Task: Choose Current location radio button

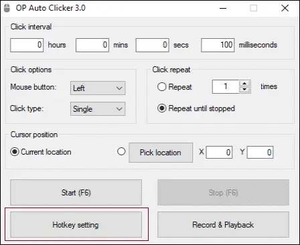Action: tap(15, 152)
